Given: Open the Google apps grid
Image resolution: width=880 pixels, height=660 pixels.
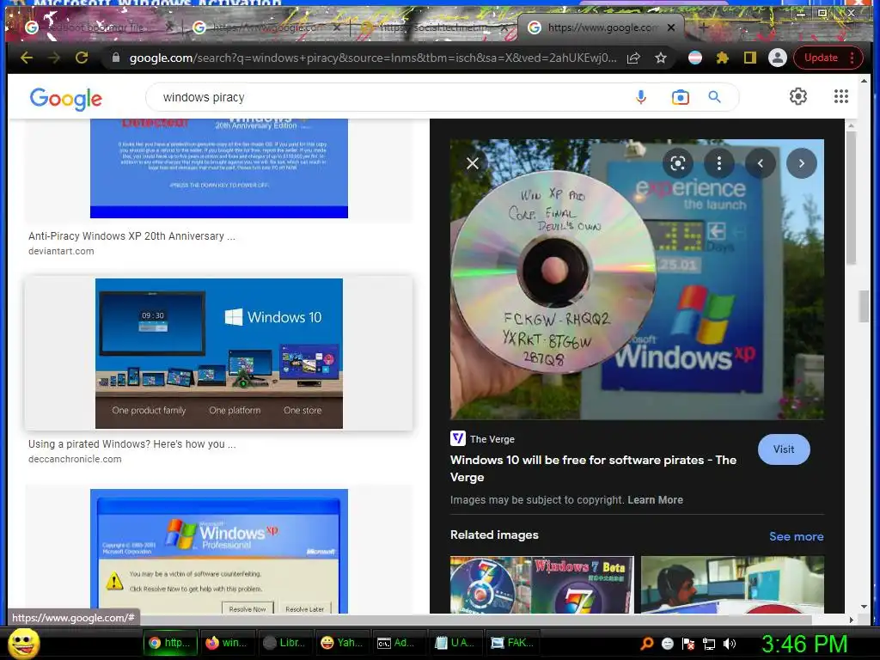Looking at the screenshot, I should pos(840,96).
